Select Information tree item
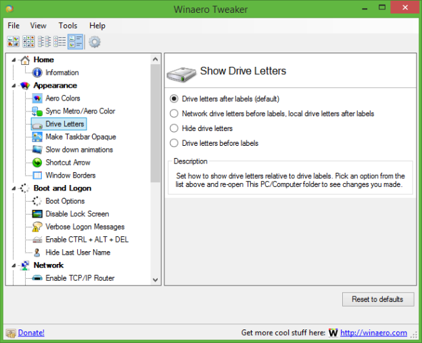Screen dimensions: 422x343 [62, 72]
